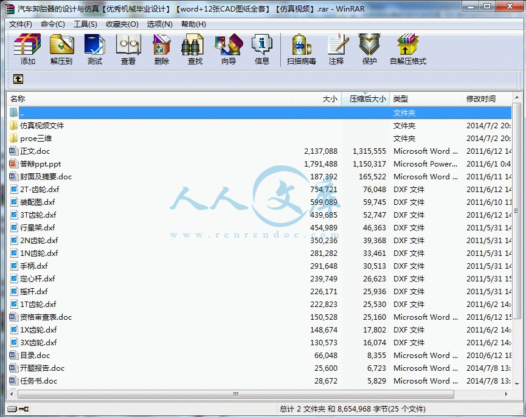Image resolution: width=526 pixels, height=417 pixels.
Task: Select file 2T-齿轮.dxf
Action: 40,190
